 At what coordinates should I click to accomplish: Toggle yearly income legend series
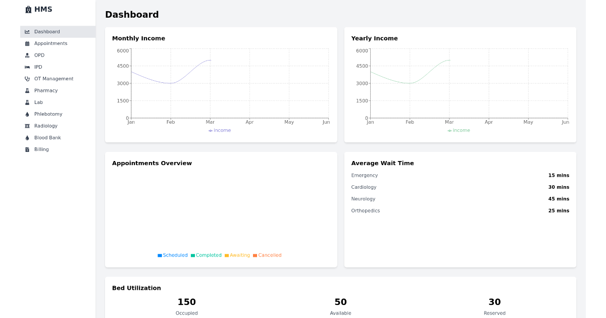tap(459, 130)
